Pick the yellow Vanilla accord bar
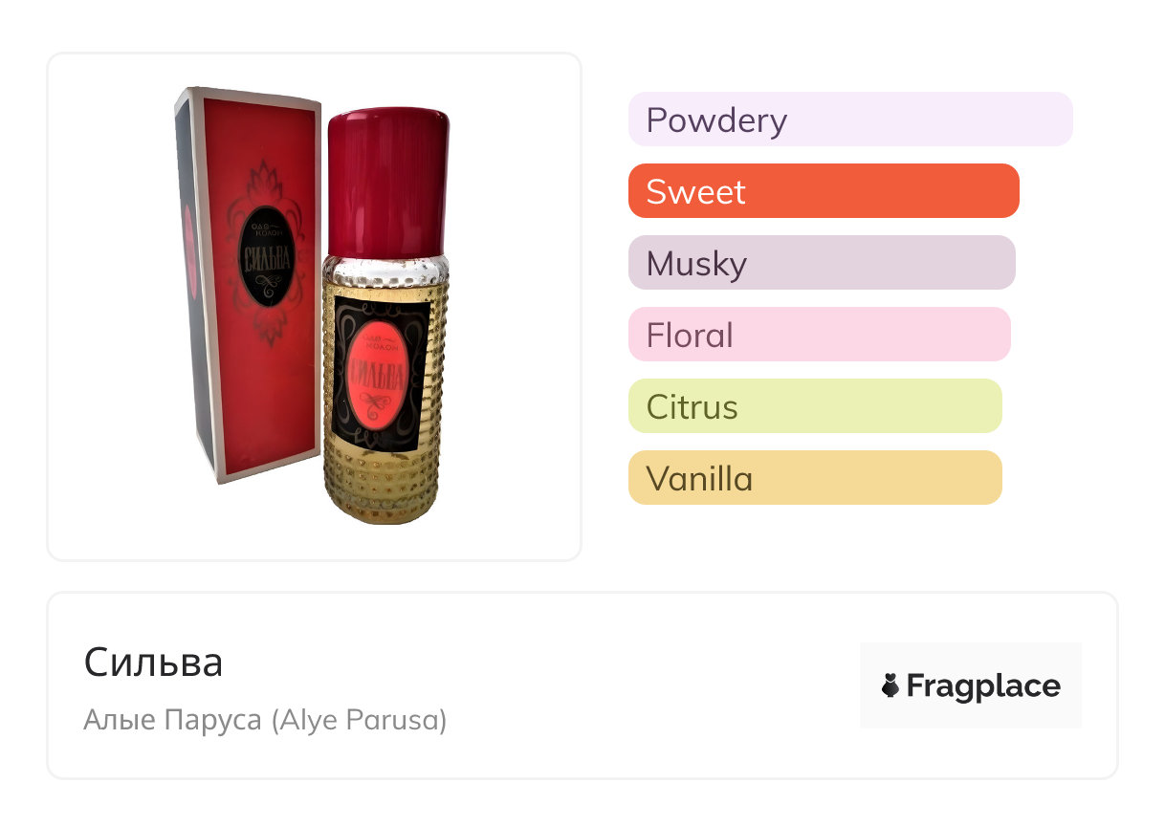The height and width of the screenshot is (826, 1165). coord(814,478)
